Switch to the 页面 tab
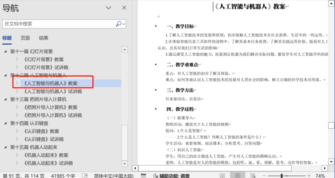 (x=25, y=38)
